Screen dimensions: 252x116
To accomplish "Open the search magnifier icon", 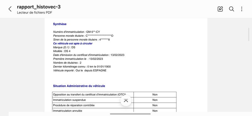I will pos(232,9).
